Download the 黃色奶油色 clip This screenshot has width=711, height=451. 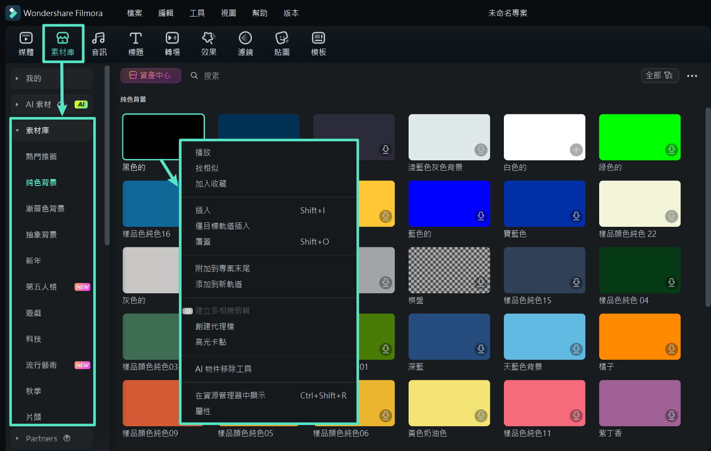[481, 416]
